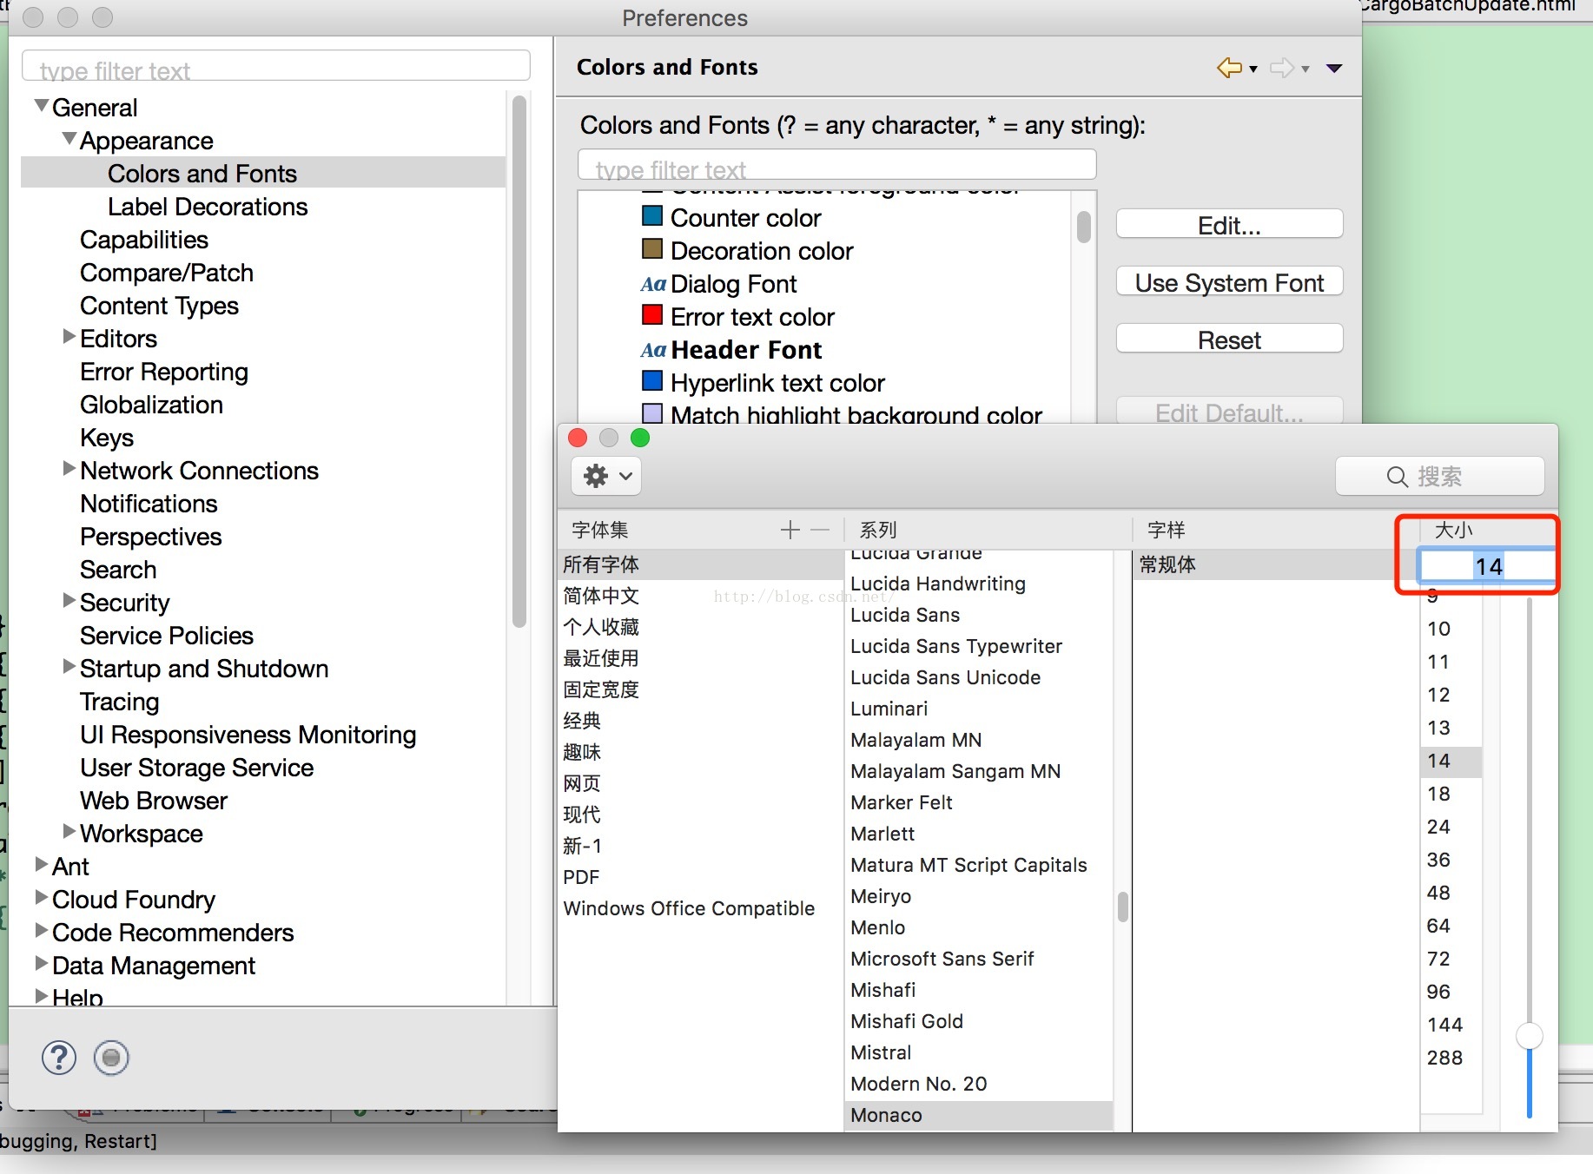Screen dimensions: 1593x1174
Task: Select the Error text color swatch
Action: [652, 314]
